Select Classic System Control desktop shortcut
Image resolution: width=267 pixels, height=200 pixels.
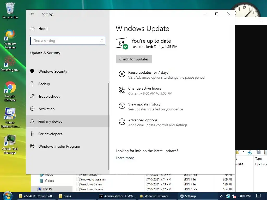10,118
